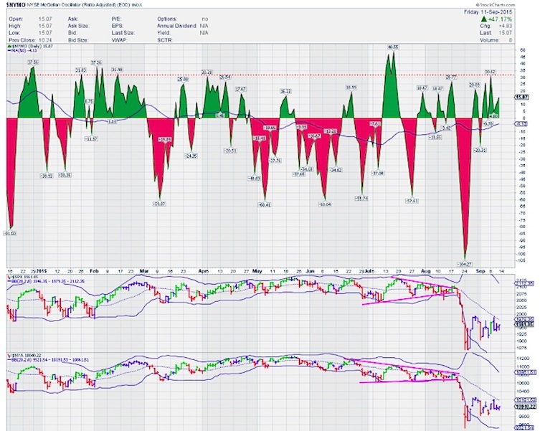The image size is (540, 431).
Task: Click the 'Jun' label on date axis
Action: [x=311, y=271]
